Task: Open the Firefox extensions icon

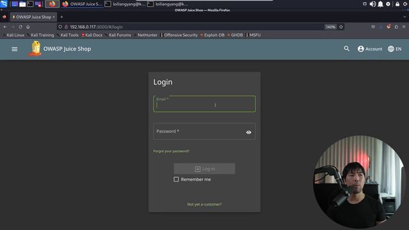Action: (396, 27)
